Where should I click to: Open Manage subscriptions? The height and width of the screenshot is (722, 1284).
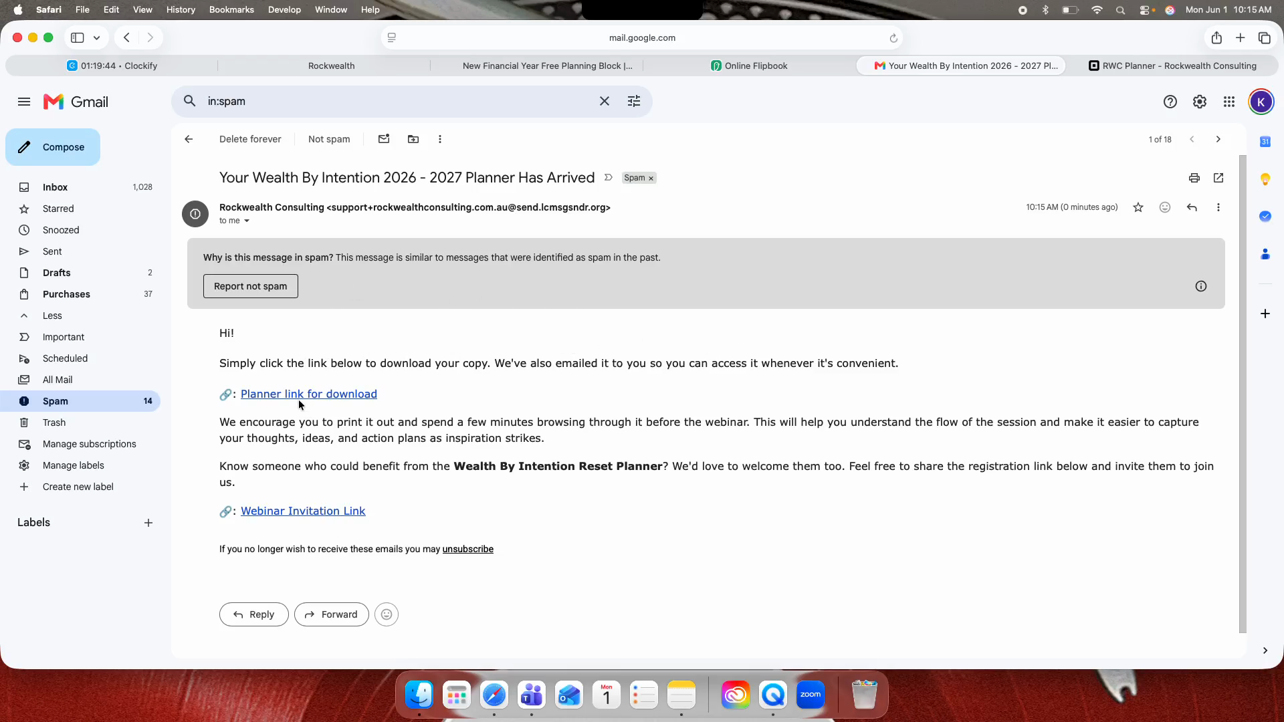coord(80,444)
